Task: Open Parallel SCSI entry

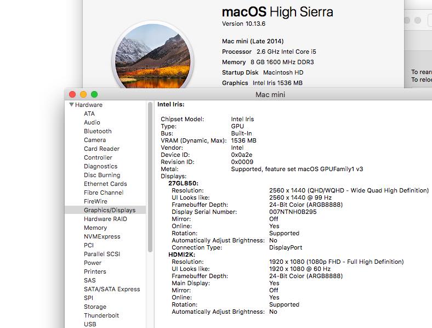Action: 102,254
